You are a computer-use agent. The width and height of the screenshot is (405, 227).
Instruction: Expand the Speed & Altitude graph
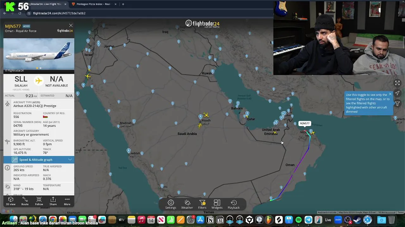point(39,160)
